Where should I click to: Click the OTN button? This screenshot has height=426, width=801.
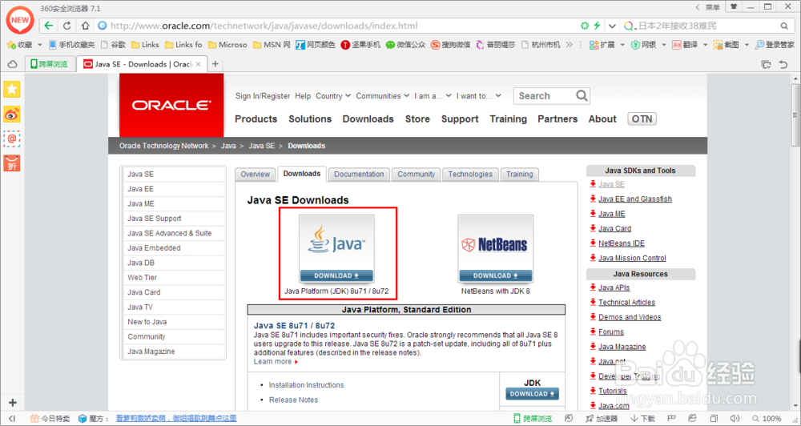(642, 119)
